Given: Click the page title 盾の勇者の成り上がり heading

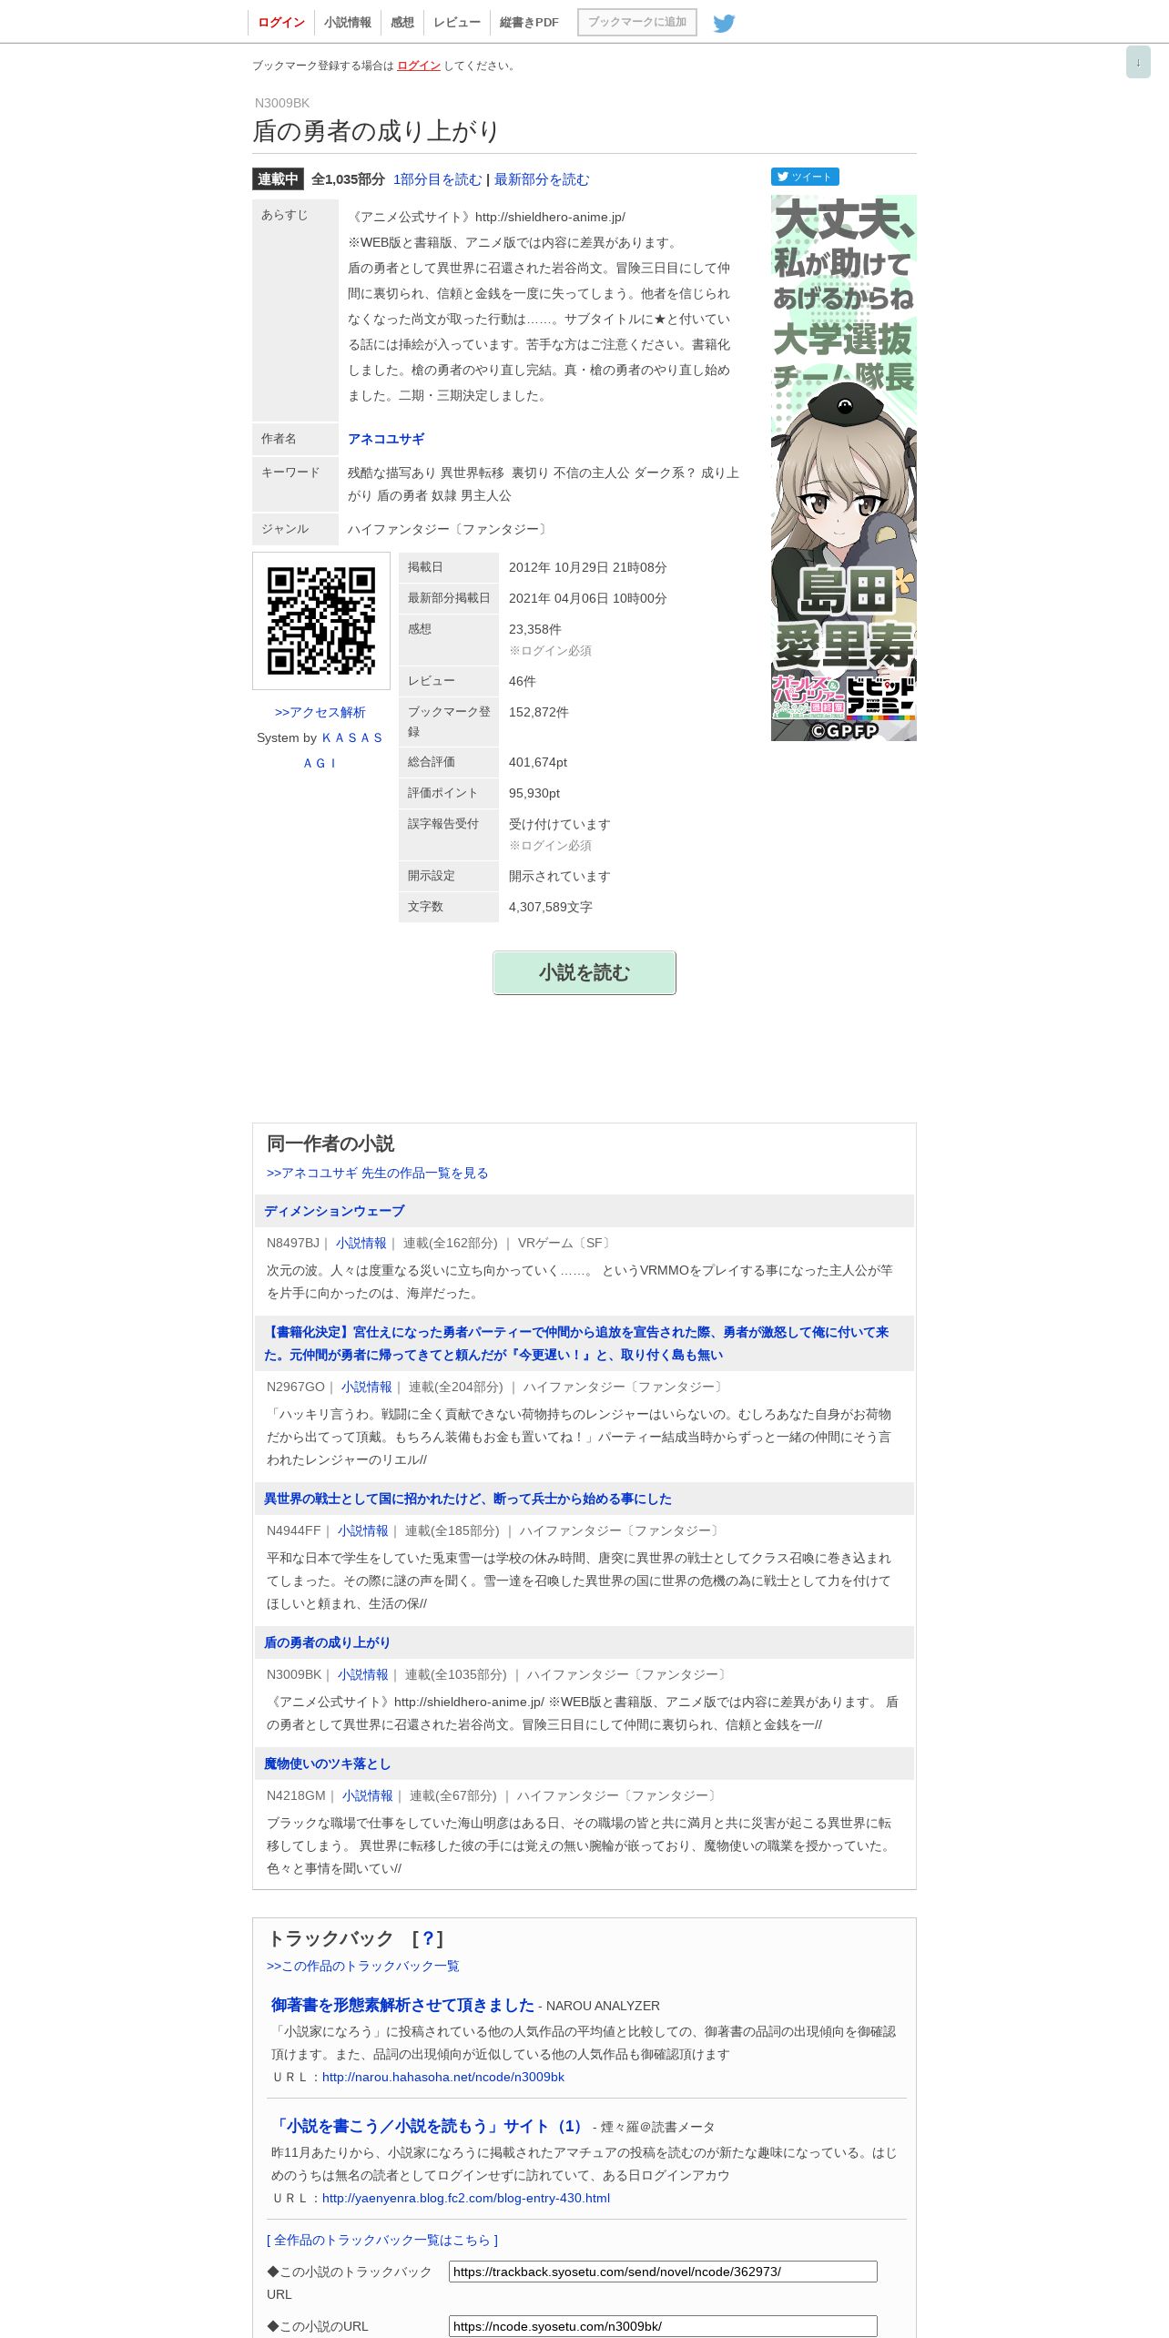Looking at the screenshot, I should 376,131.
